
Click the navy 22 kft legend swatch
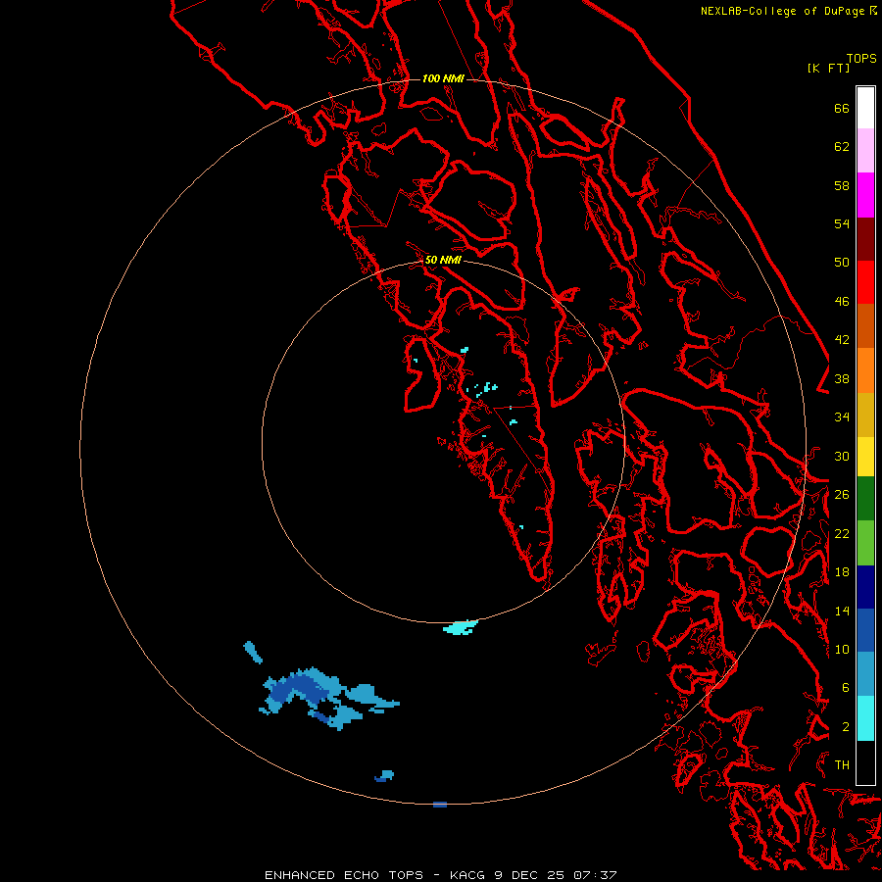(x=865, y=587)
